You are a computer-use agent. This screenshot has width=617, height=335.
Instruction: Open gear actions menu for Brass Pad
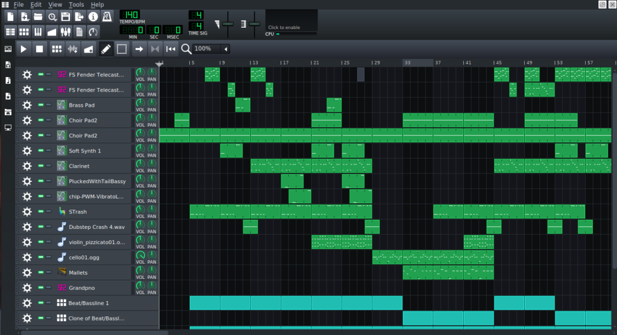[x=27, y=105]
